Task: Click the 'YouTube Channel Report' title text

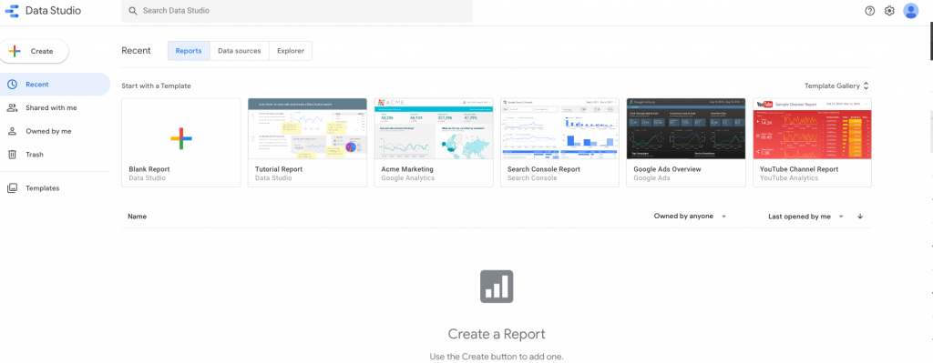Action: point(799,169)
